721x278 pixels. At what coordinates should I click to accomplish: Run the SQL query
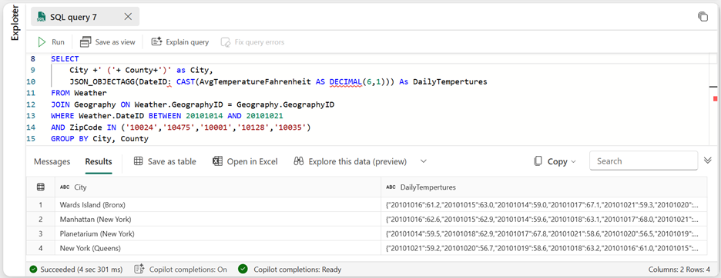tap(51, 42)
